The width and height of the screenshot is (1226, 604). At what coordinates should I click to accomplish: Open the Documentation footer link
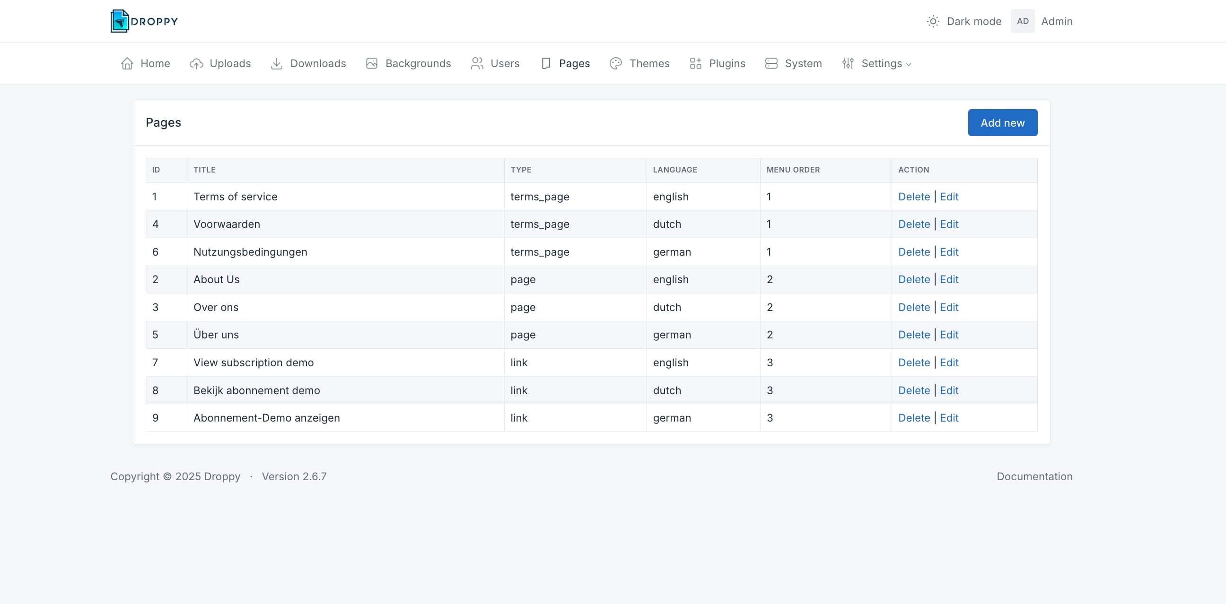tap(1034, 476)
